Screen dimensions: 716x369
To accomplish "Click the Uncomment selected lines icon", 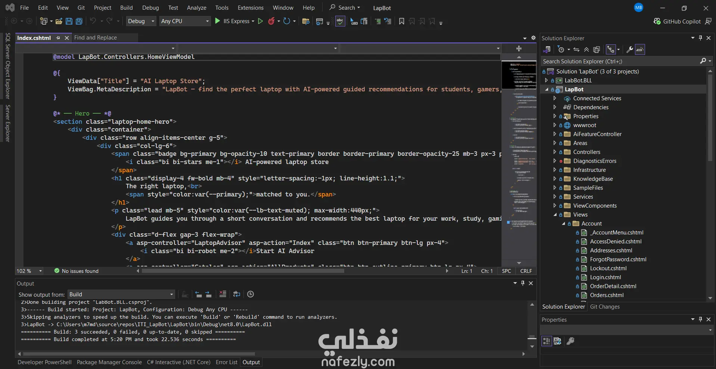I will (388, 21).
